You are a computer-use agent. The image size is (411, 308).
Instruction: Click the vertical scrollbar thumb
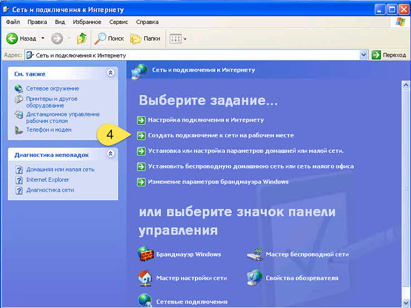(x=406, y=188)
